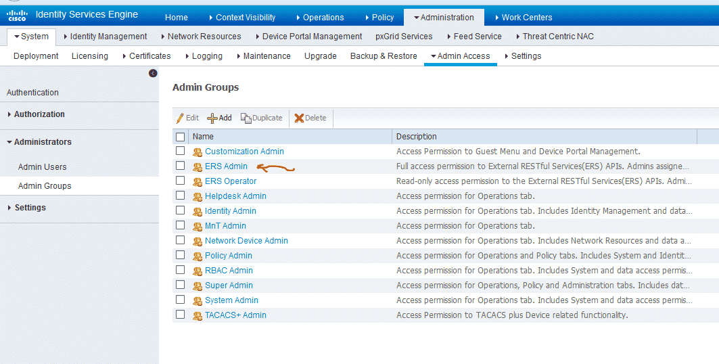Open the Backup & Restore page

coord(384,56)
